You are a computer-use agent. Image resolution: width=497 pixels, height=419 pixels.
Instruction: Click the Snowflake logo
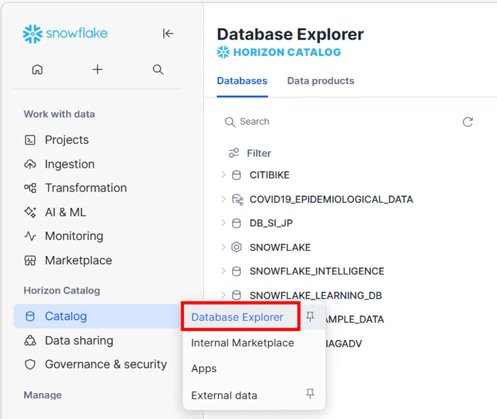tap(65, 33)
